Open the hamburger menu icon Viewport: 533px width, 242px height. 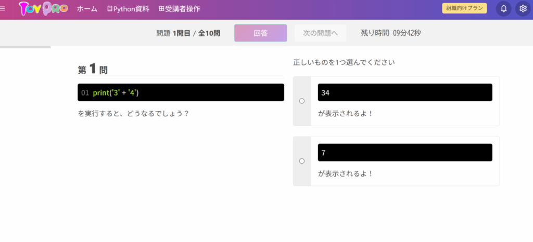[3, 9]
